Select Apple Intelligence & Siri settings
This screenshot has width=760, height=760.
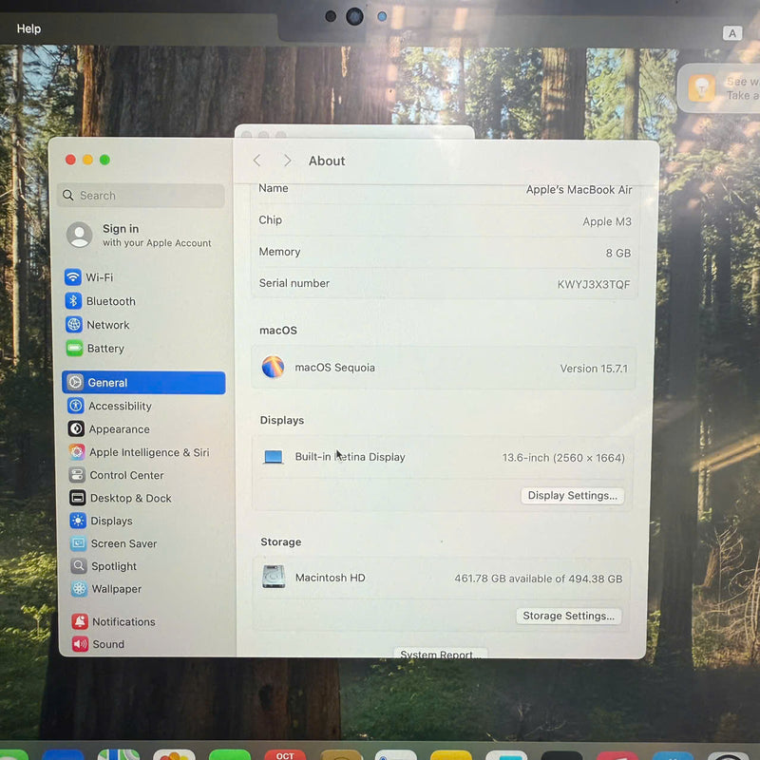tap(142, 452)
